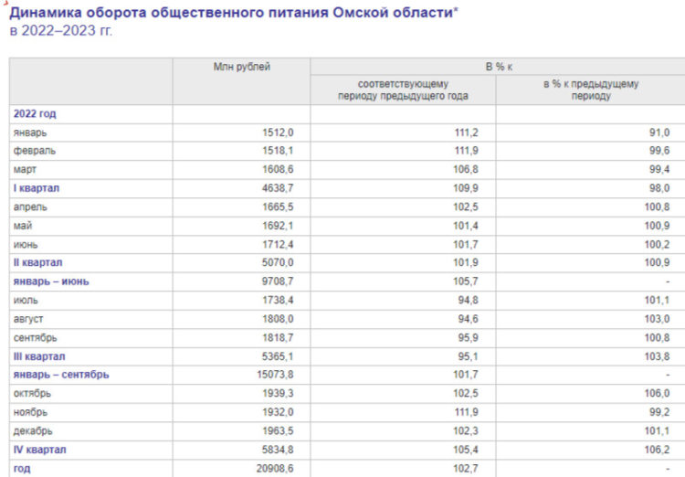Click the value 91,0 in январь row
Image resolution: width=685 pixels, height=477 pixels.
(x=659, y=132)
